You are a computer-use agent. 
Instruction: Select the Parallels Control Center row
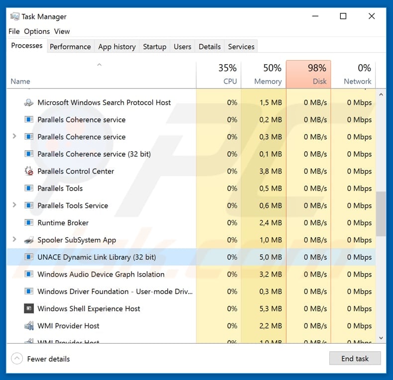coord(191,171)
